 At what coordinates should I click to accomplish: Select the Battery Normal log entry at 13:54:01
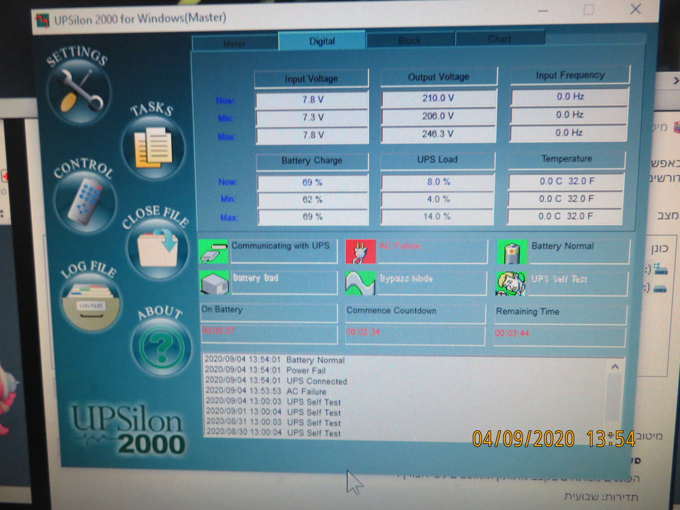275,360
